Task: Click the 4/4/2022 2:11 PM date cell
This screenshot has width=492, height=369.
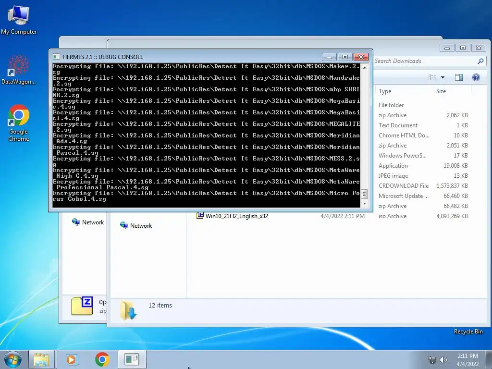Action: pyautogui.click(x=343, y=216)
